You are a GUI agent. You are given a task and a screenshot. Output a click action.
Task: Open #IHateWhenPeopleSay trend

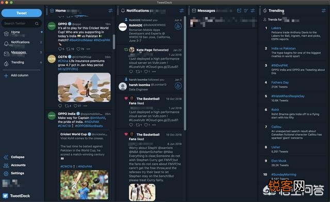point(288,96)
